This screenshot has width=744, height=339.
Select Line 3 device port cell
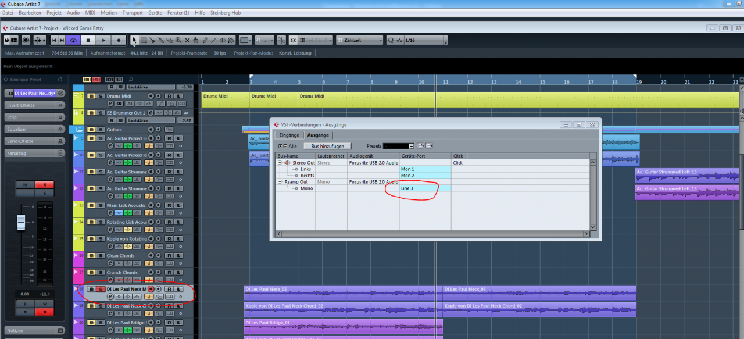coord(425,188)
